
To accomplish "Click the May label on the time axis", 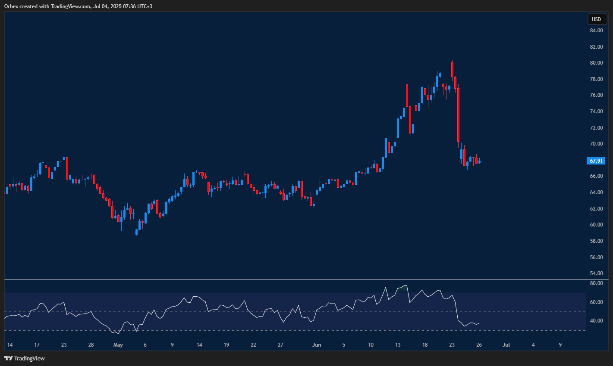I will 118,345.
